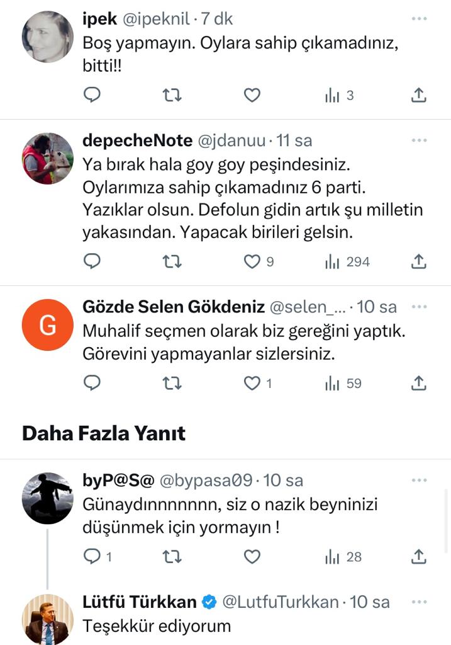Retweet ipek's tweet
The width and height of the screenshot is (451, 645).
pyautogui.click(x=172, y=95)
